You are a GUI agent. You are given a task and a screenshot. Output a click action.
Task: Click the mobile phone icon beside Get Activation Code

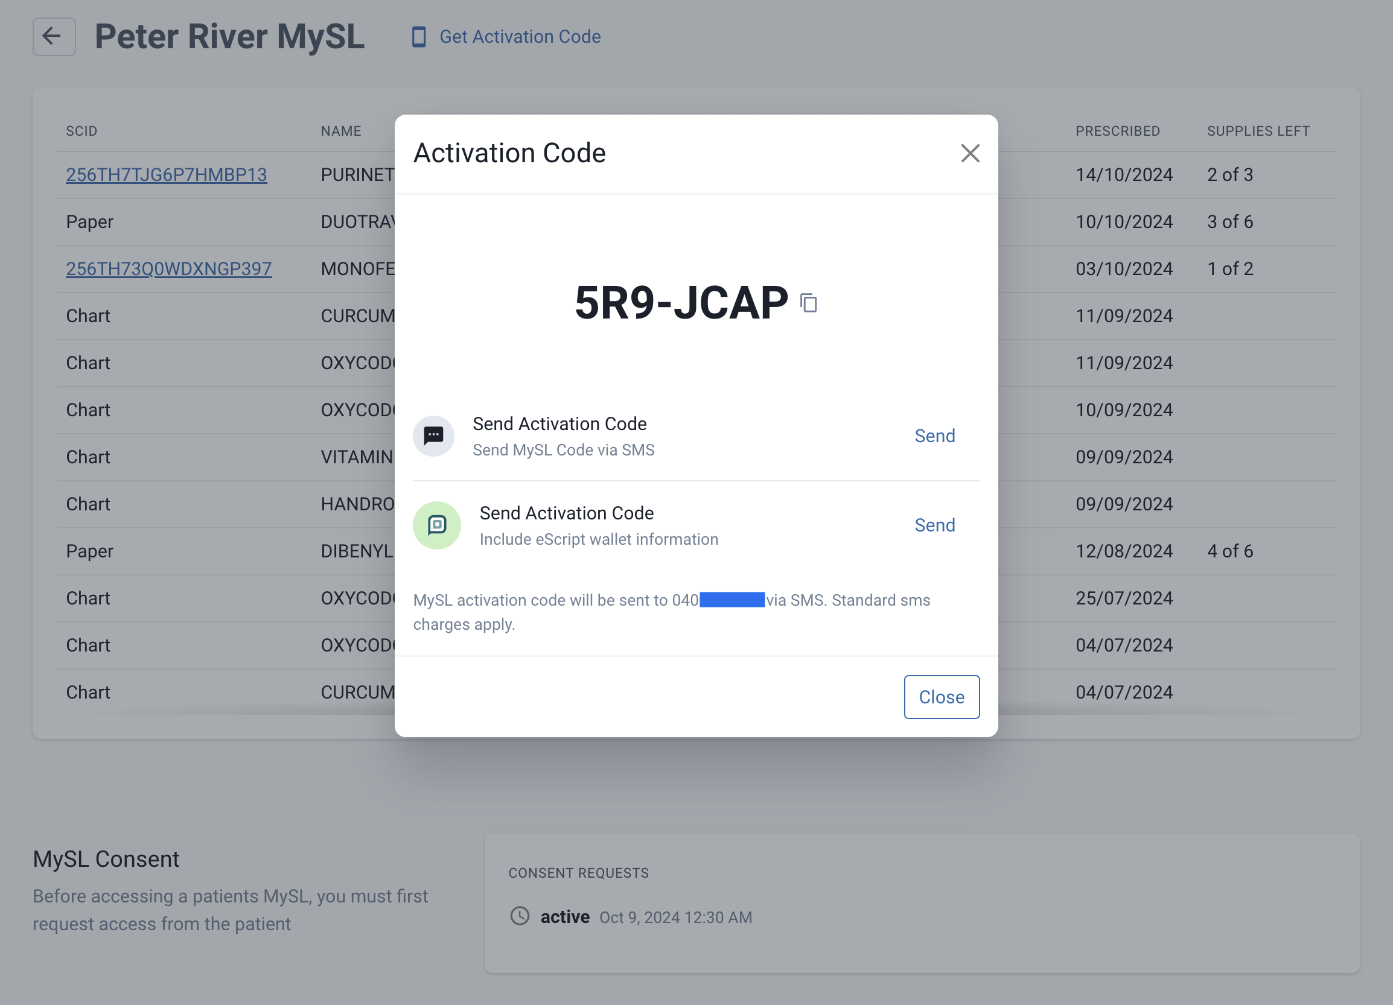[x=418, y=37]
